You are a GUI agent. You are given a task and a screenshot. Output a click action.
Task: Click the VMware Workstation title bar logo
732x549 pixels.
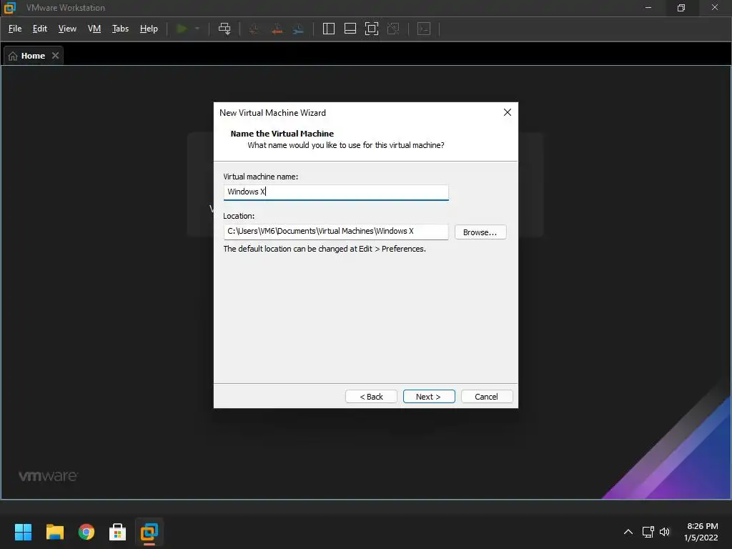[x=10, y=8]
